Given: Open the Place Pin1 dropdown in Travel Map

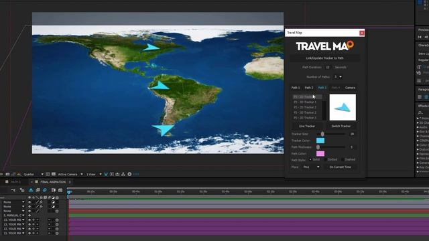Looking at the screenshot, I should click(311, 167).
